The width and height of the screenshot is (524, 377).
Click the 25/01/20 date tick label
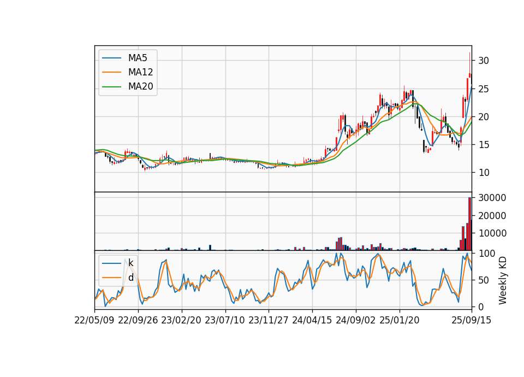400,320
